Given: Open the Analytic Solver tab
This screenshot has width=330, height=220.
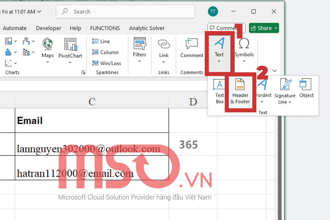Looking at the screenshot, I should (147, 28).
